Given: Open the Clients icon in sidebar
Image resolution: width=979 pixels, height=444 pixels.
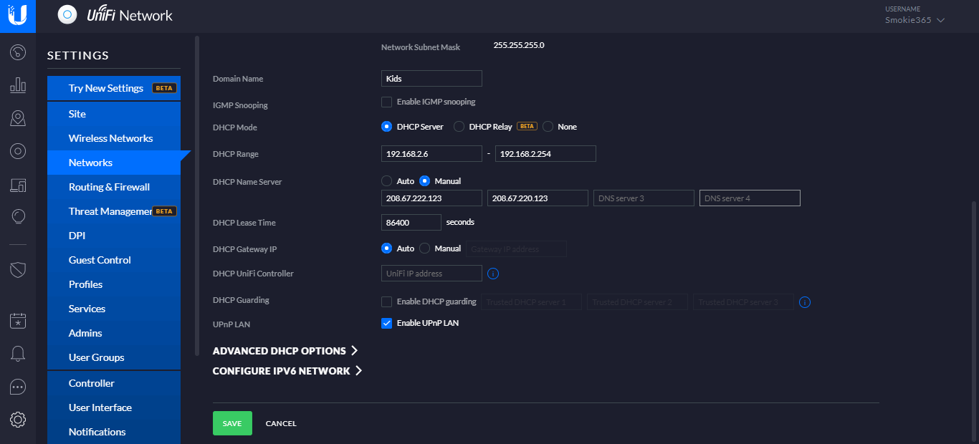Looking at the screenshot, I should (x=19, y=185).
